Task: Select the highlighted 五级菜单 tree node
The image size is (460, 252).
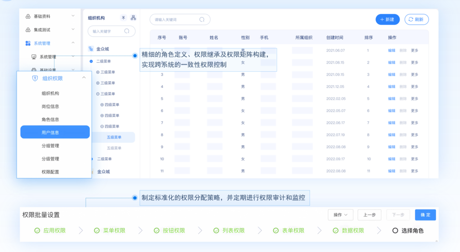Action: 114,137
